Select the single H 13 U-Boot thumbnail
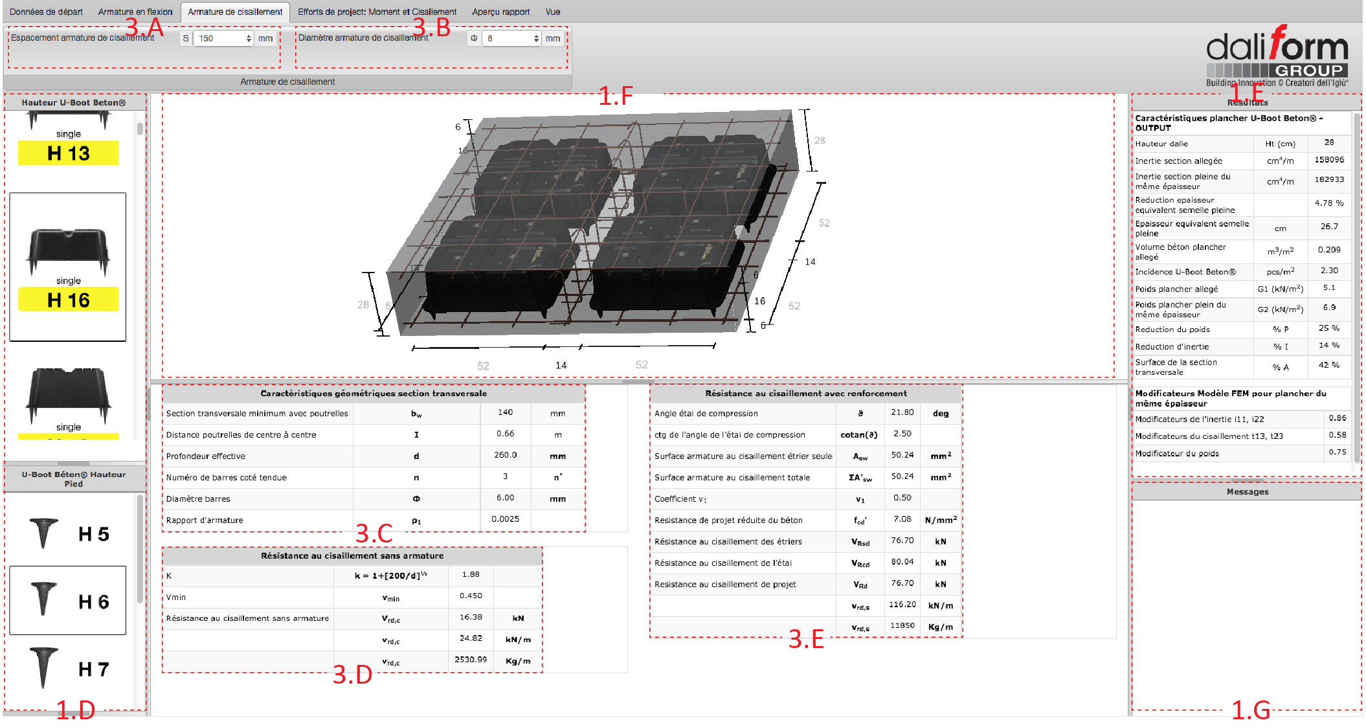 click(x=68, y=138)
